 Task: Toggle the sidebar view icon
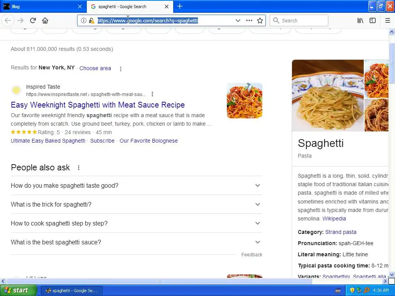(373, 20)
